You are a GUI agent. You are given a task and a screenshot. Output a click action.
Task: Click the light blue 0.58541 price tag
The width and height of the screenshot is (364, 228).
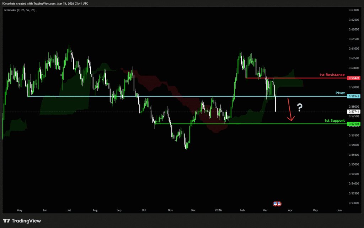[x=354, y=96]
